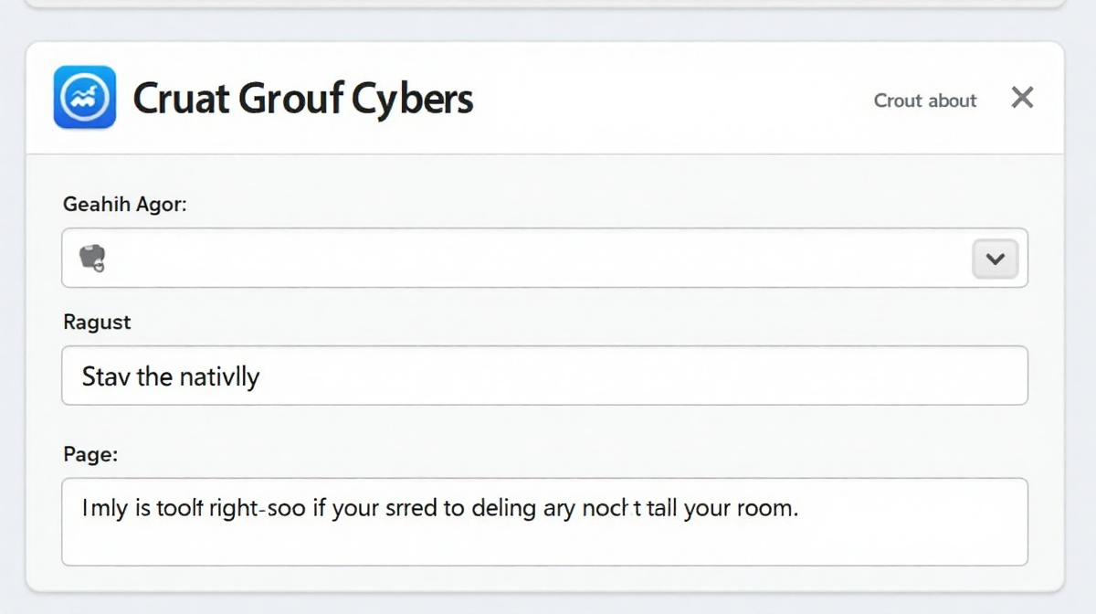Click the Ragust input field
Viewport: 1096px width, 614px height.
pyautogui.click(x=544, y=376)
